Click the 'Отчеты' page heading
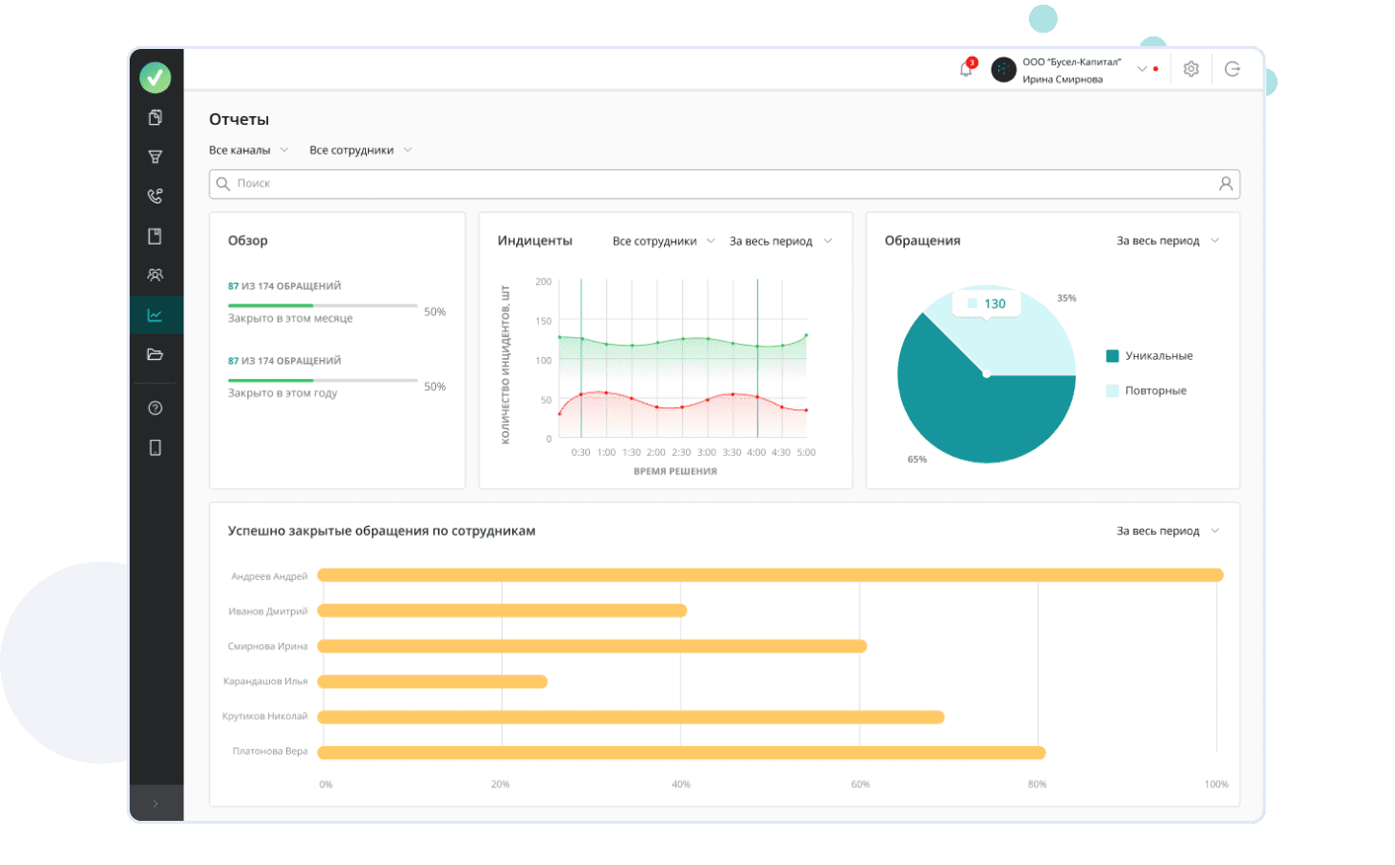The width and height of the screenshot is (1395, 865). pyautogui.click(x=239, y=120)
